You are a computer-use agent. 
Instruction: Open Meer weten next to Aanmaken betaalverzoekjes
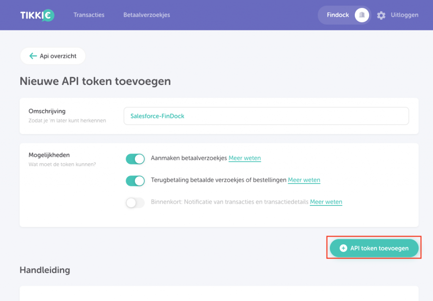pyautogui.click(x=244, y=158)
